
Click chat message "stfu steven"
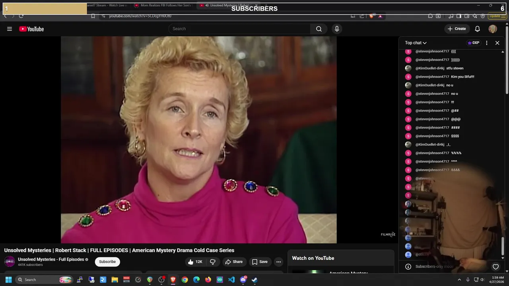[x=455, y=68]
